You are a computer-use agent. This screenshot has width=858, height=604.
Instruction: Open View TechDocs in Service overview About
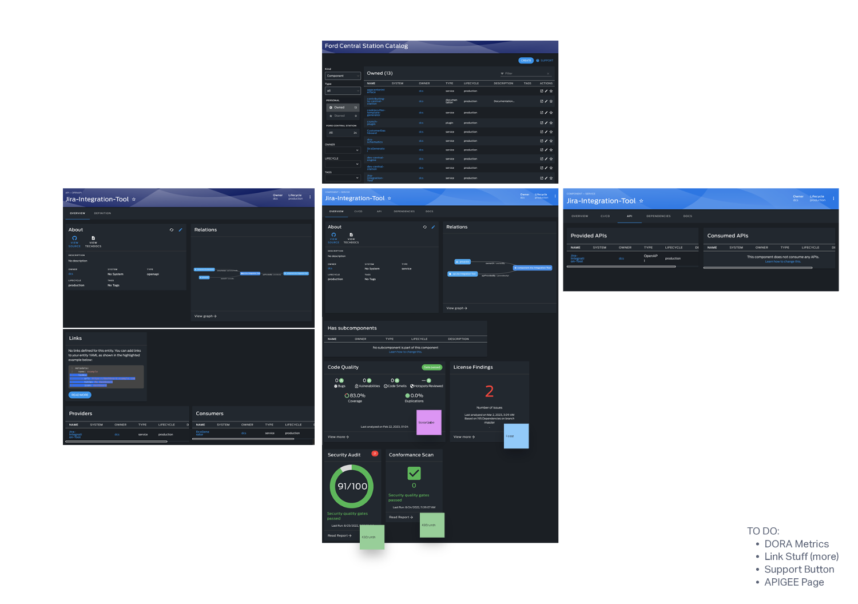pyautogui.click(x=351, y=238)
